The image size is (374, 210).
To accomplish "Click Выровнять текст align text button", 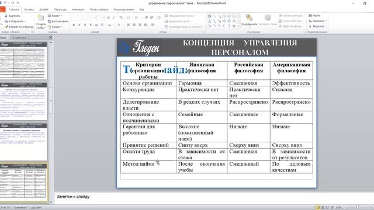I will click(x=178, y=21).
